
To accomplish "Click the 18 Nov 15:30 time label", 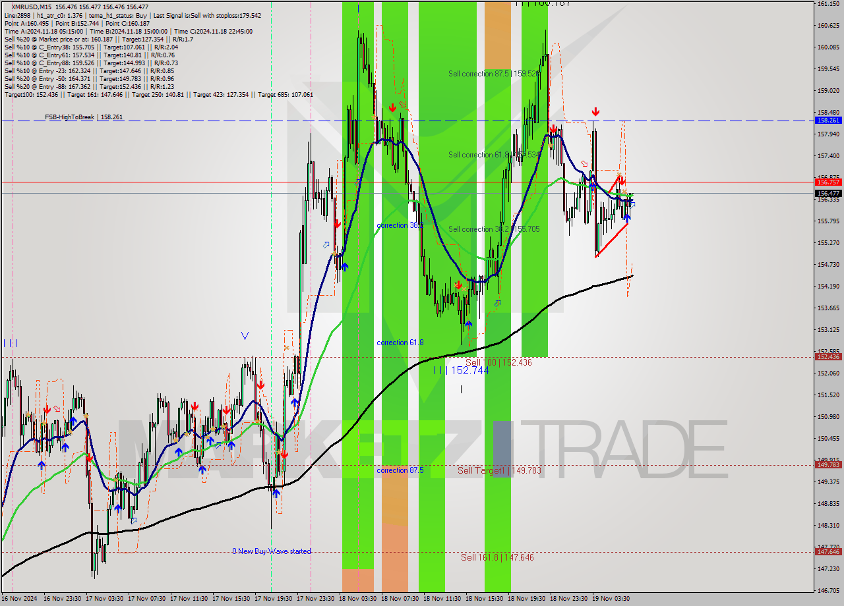I will coord(485,599).
